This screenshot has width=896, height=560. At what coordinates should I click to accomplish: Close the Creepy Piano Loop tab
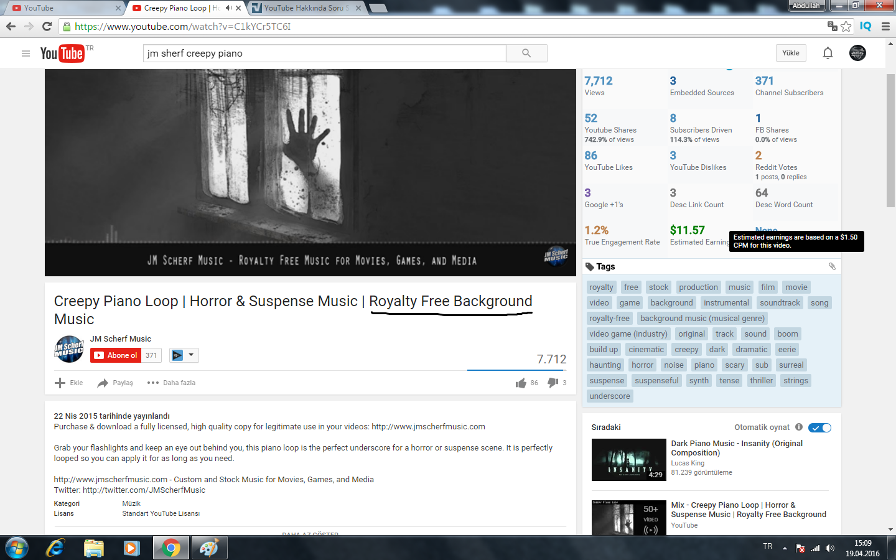(x=238, y=8)
